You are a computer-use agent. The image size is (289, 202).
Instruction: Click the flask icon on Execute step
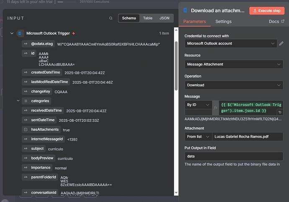point(255,11)
